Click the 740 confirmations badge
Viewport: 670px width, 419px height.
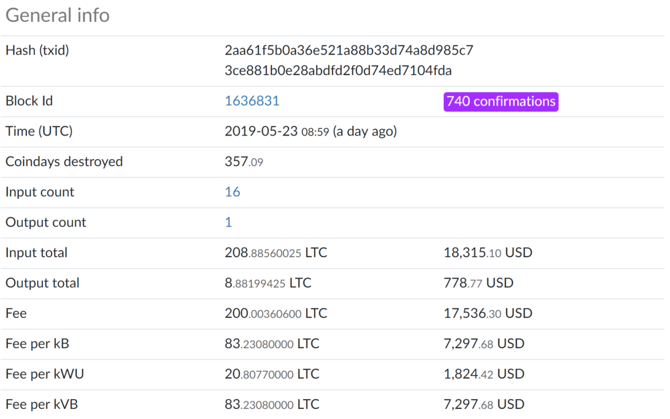501,102
